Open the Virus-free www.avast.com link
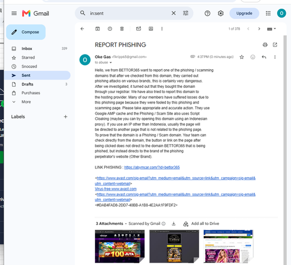The height and width of the screenshot is (265, 291). coord(116,189)
